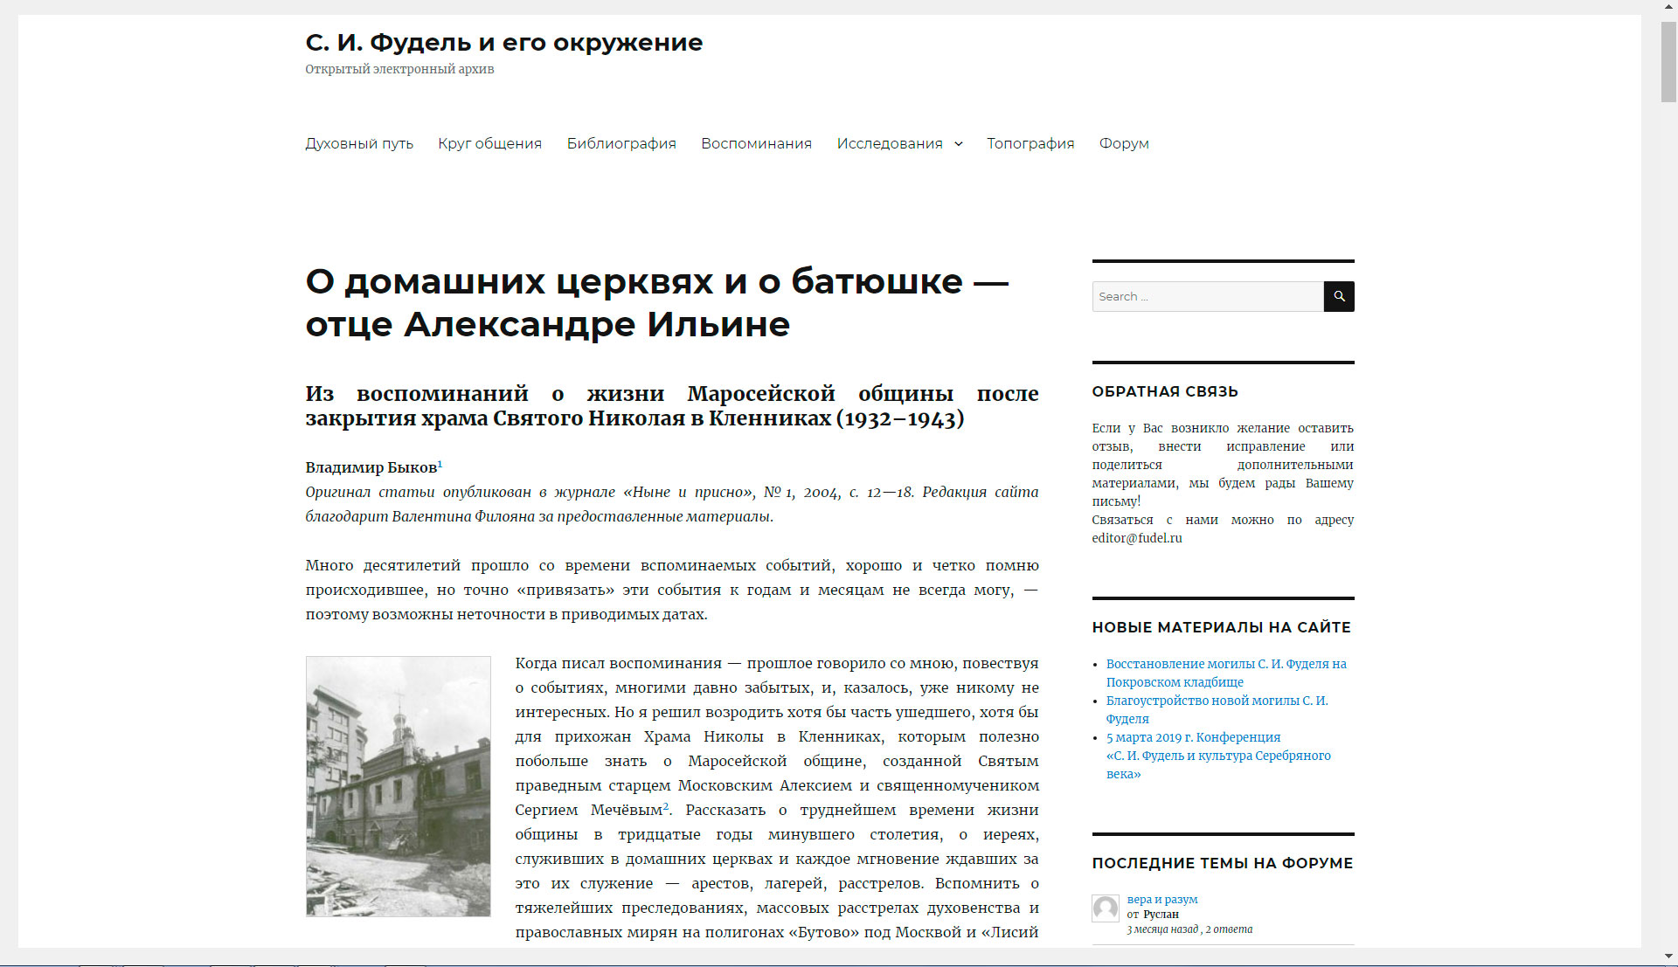Open the 5 марта 2019 г. Конференция link
The image size is (1678, 967).
1218,756
